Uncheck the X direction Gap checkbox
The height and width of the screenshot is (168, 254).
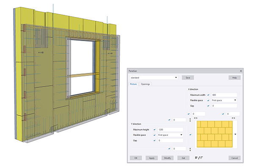tap(208, 106)
